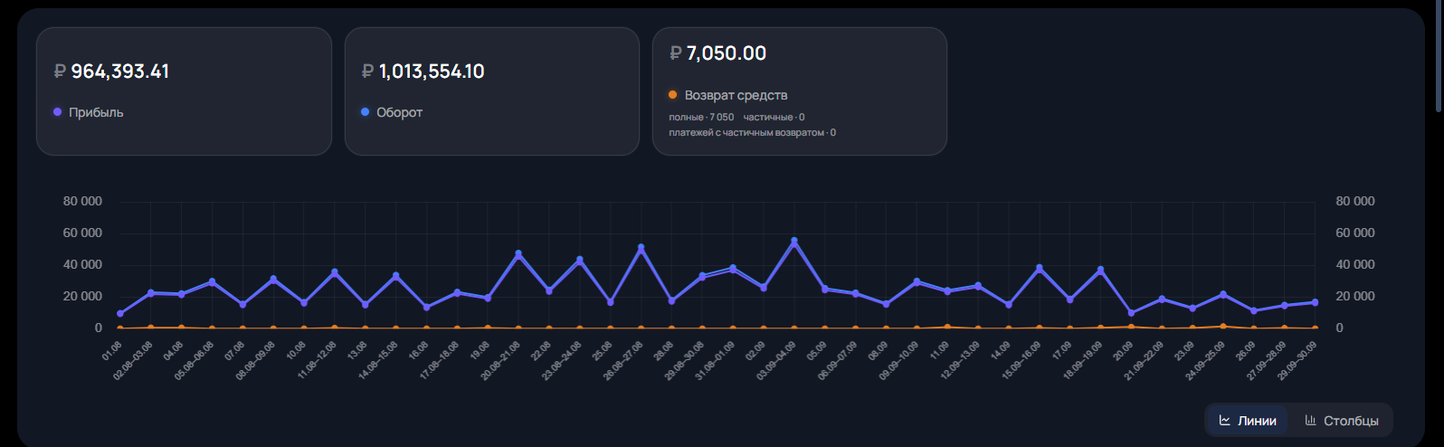Click the x-axis date label 12.09–13.09
This screenshot has width=1444, height=447.
click(961, 360)
